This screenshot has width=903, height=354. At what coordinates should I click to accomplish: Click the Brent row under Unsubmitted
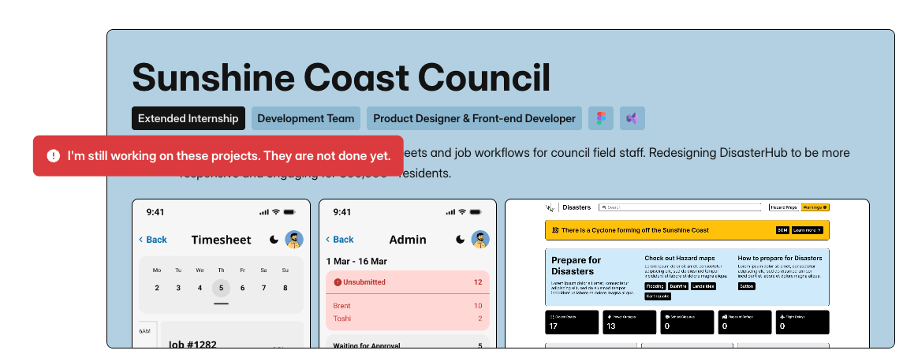408,306
